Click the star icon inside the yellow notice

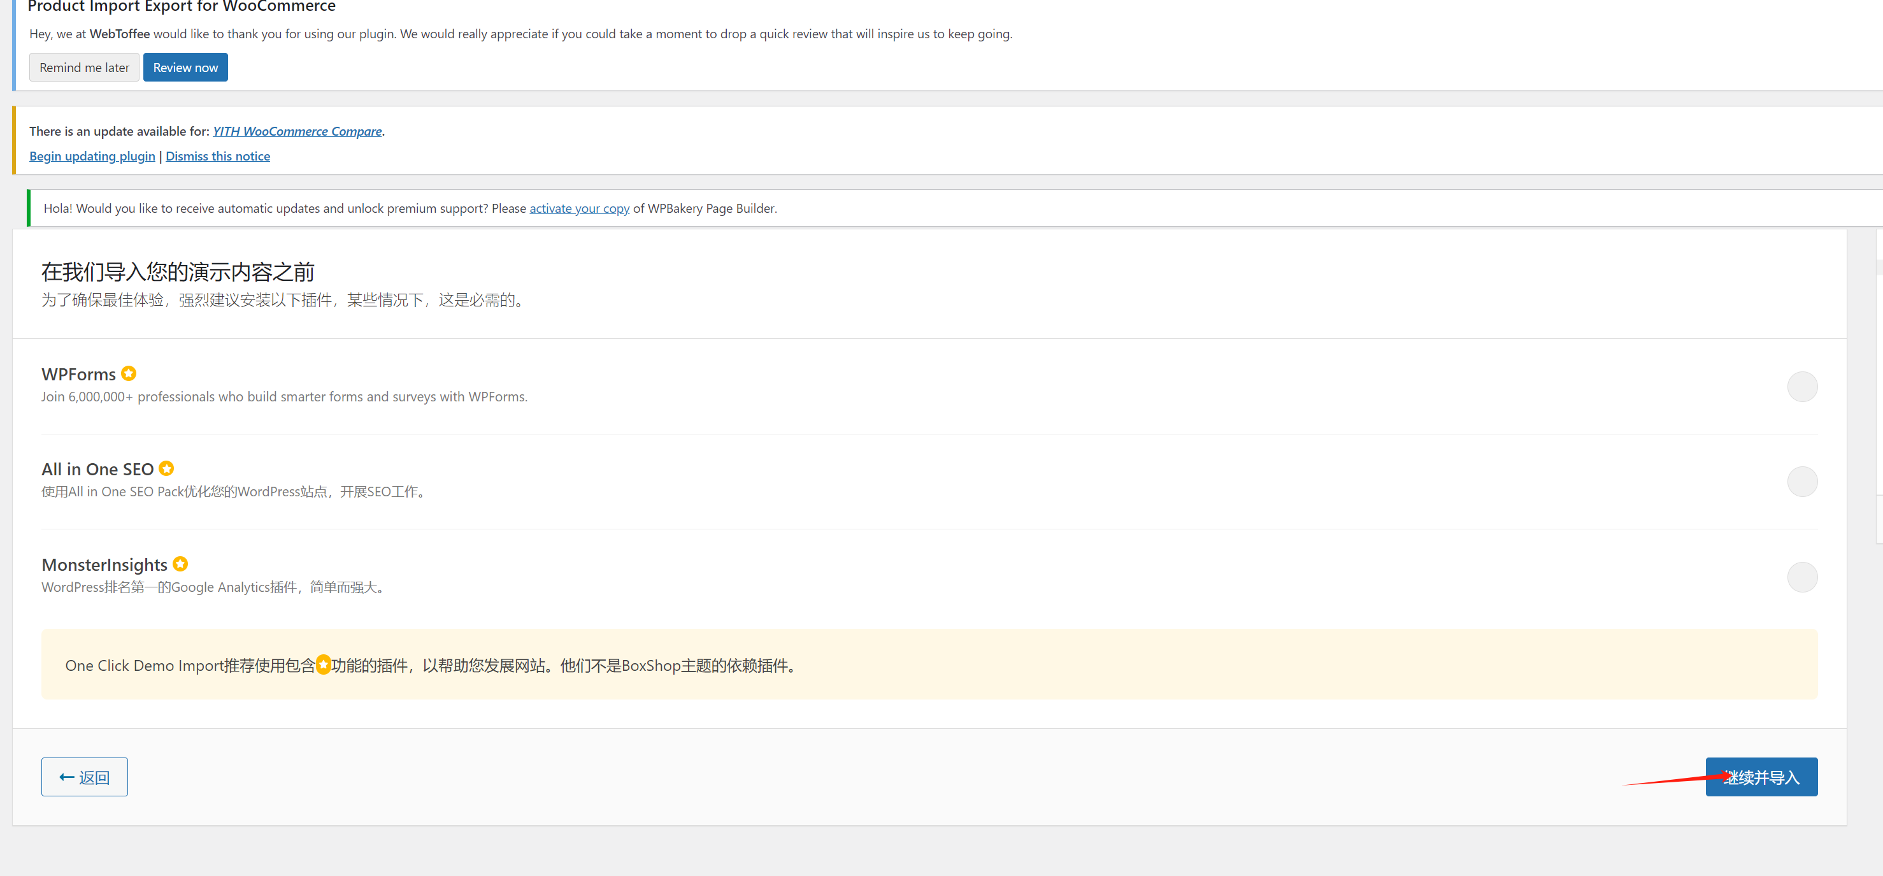pos(323,664)
